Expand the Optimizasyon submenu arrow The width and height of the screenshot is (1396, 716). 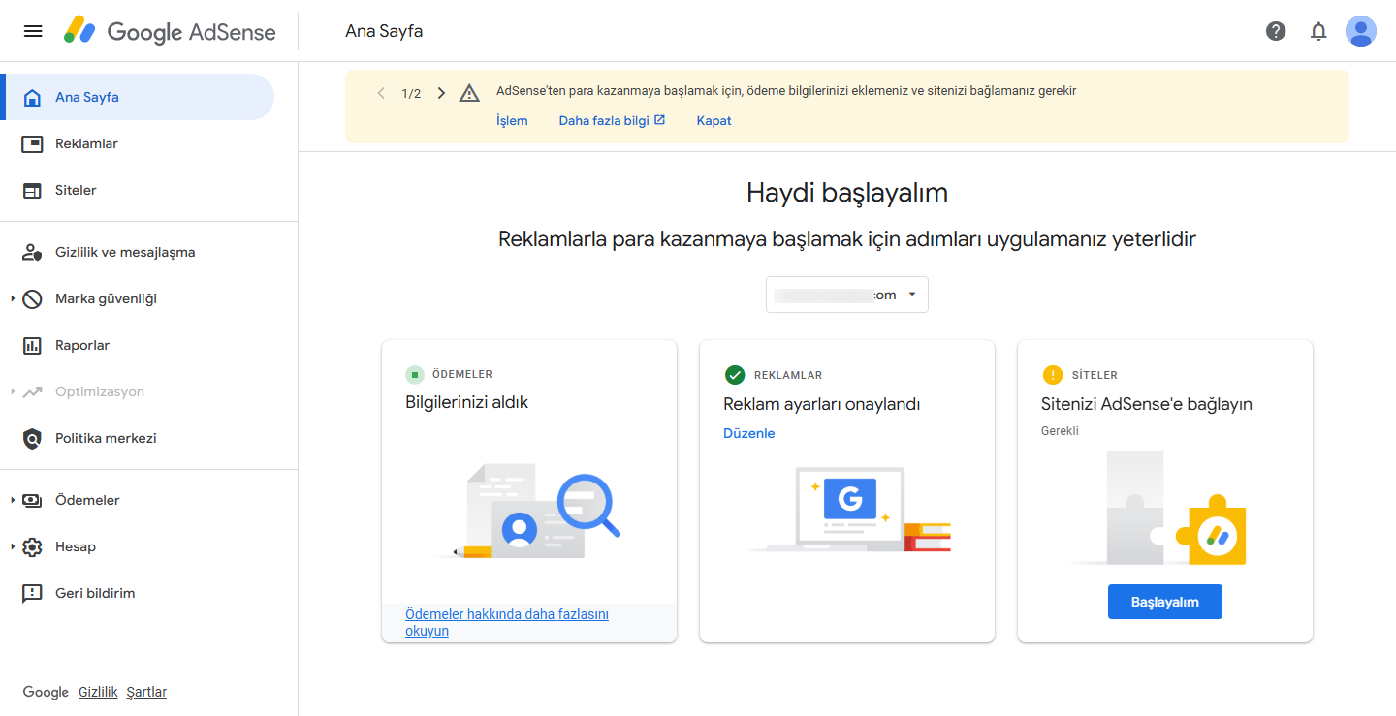click(x=13, y=391)
